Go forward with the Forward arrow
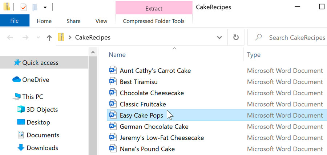 pyautogui.click(x=25, y=38)
